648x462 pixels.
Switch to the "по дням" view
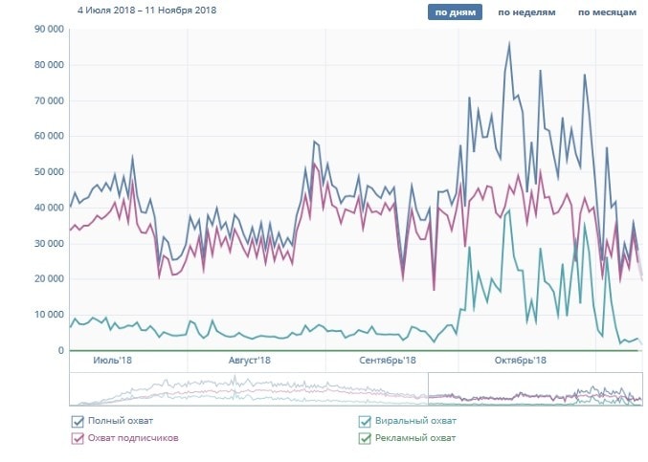click(x=455, y=12)
